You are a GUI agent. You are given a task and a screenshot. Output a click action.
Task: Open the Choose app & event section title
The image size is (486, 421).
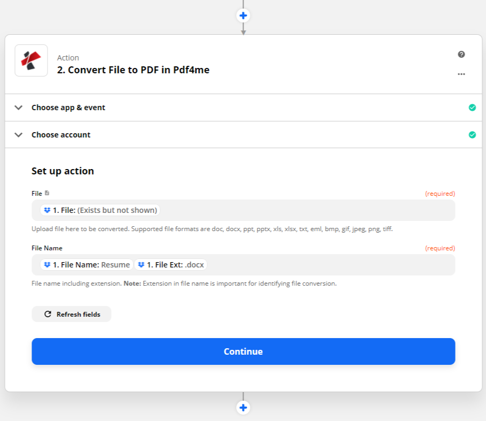pos(68,108)
